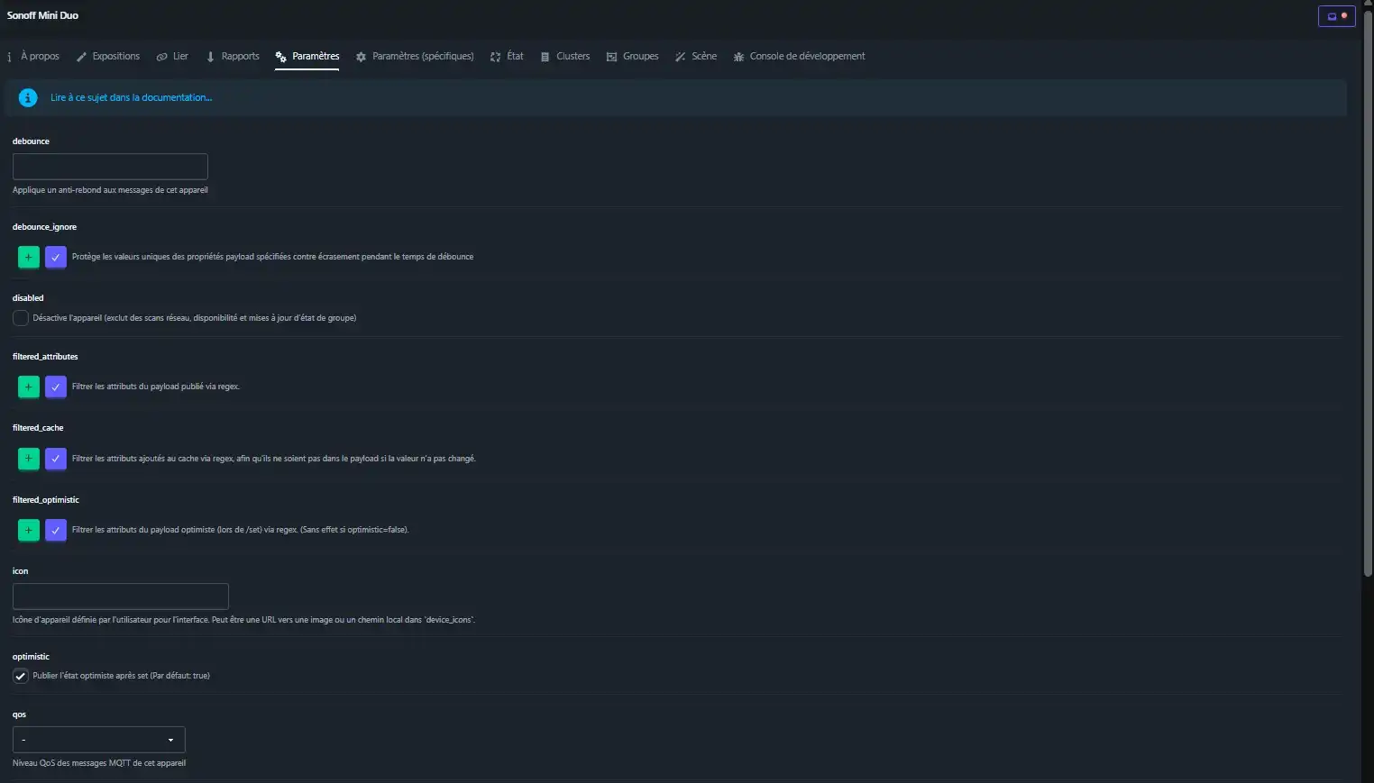Screen dimensions: 1374x783
Task: Click purple checkmark button under filtered_optimistic
Action: [x=56, y=530]
